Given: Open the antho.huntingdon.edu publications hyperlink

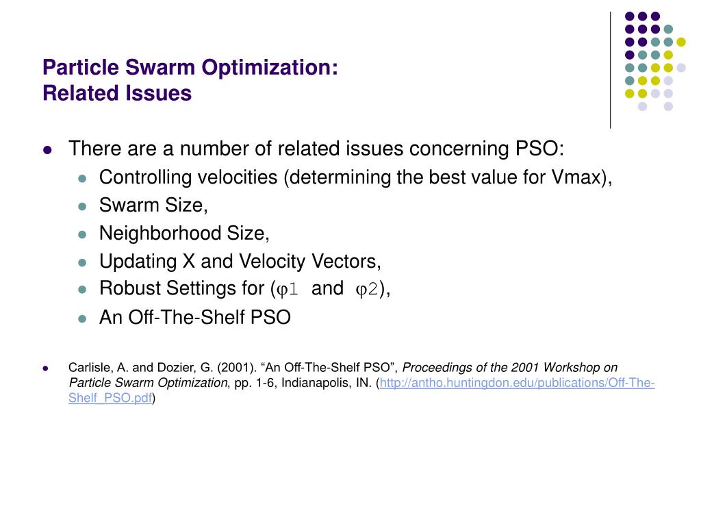Looking at the screenshot, I should click(517, 383).
